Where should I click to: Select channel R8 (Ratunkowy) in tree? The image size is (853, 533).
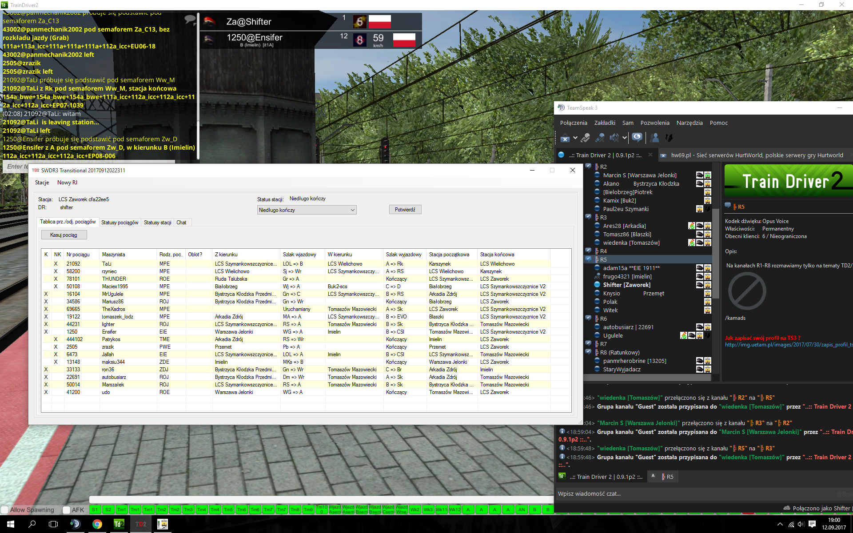point(620,353)
